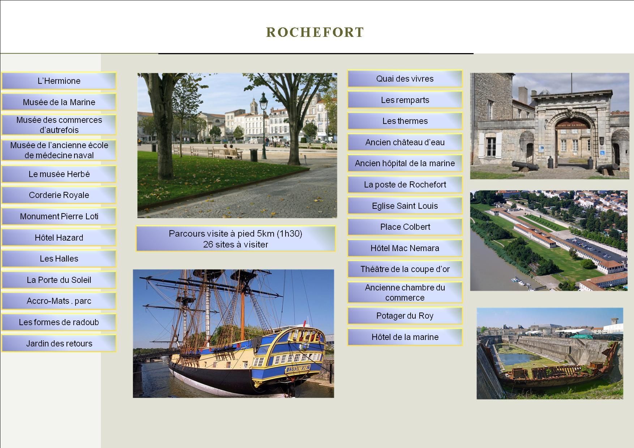Choose Musée de l'ancienne école de médecine naval
Viewport: 634px width, 448px height.
tap(59, 150)
